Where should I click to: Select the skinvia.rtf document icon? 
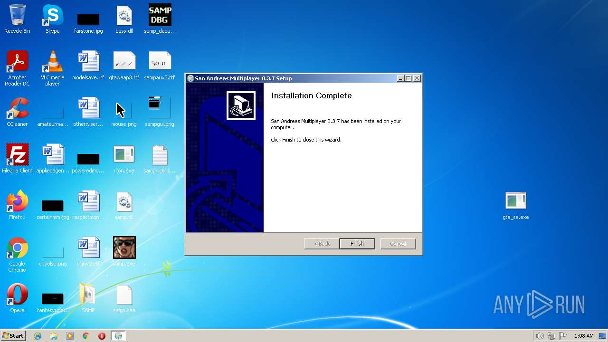pyautogui.click(x=88, y=252)
